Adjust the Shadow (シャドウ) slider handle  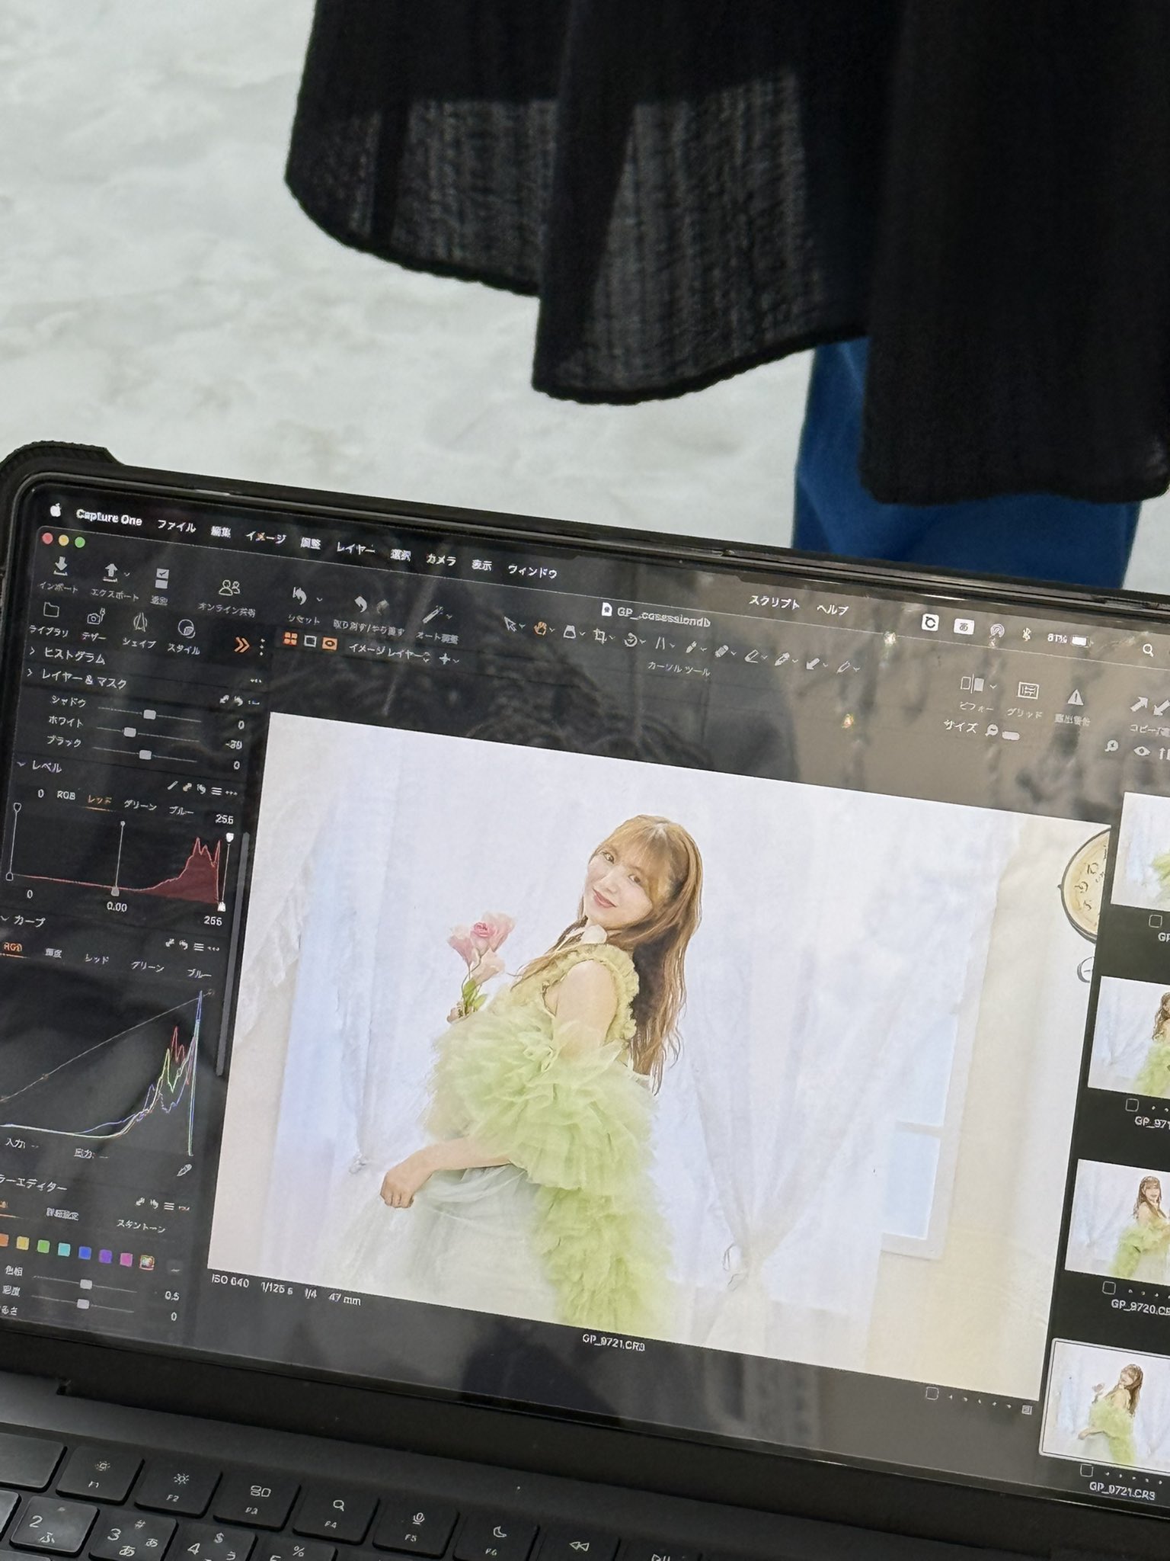coord(149,714)
